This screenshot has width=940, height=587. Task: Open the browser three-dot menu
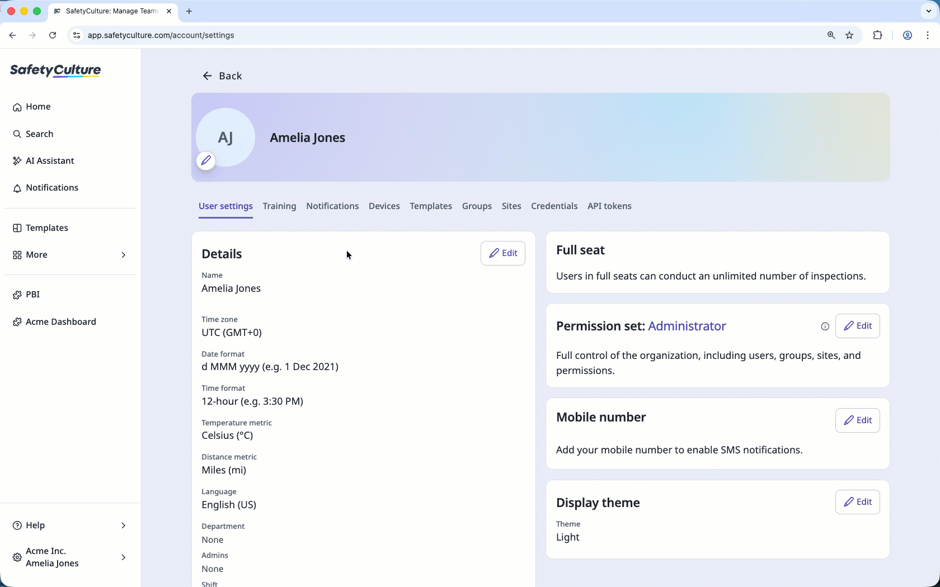coord(928,35)
